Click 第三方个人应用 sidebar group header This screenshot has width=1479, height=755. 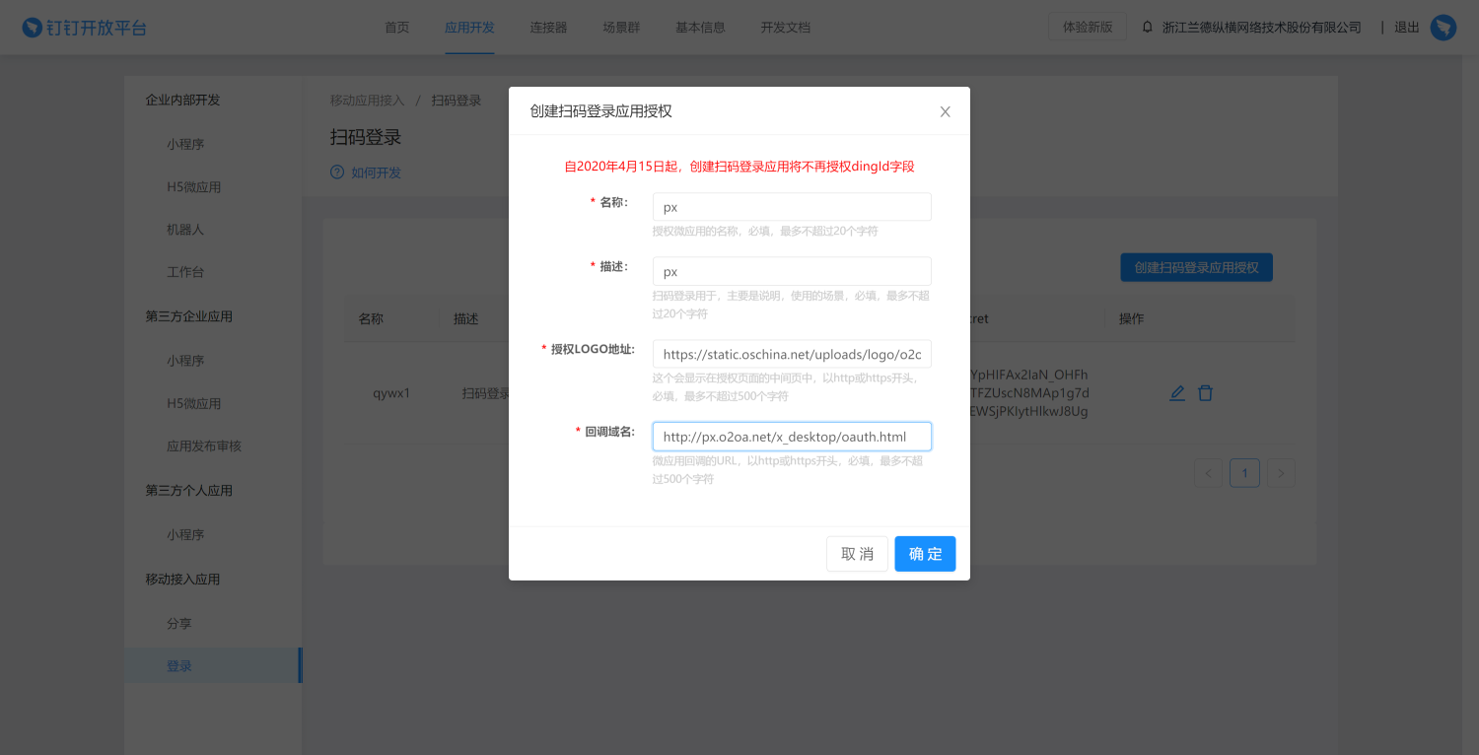click(x=189, y=490)
